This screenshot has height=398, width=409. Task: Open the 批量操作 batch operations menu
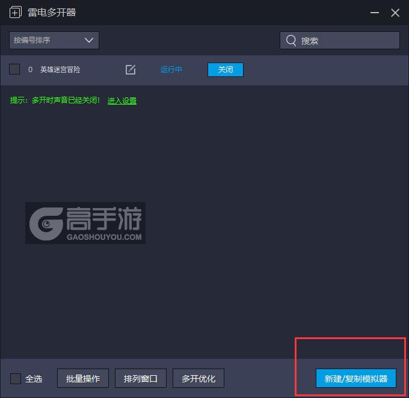click(83, 379)
